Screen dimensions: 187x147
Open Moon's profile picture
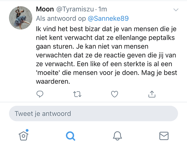(x=21, y=18)
